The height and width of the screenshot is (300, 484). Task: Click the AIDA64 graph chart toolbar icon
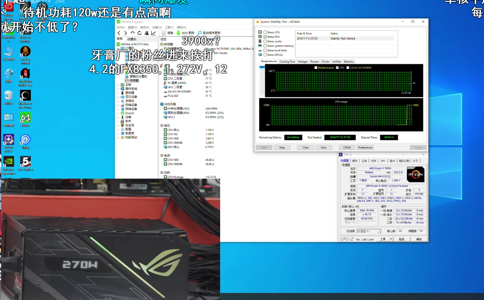pos(153,33)
